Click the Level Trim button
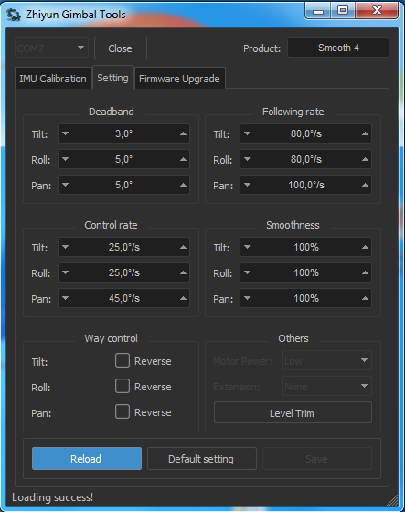Screen dimensions: 405x512 pyautogui.click(x=293, y=412)
